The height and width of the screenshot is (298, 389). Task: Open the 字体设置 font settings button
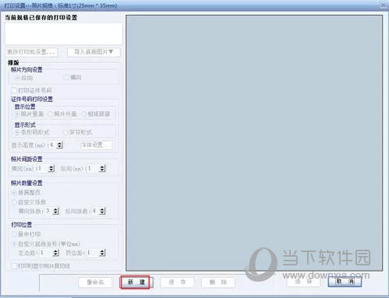(96, 145)
